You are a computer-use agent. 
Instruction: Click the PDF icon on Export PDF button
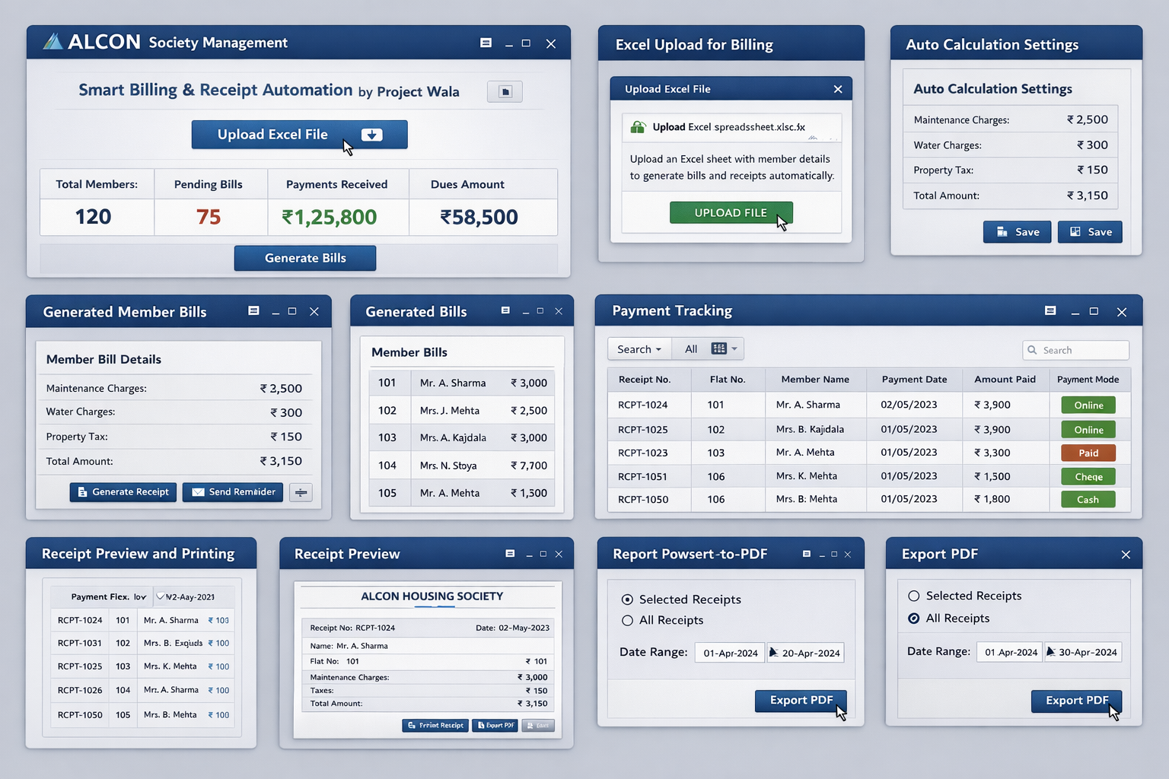481,725
